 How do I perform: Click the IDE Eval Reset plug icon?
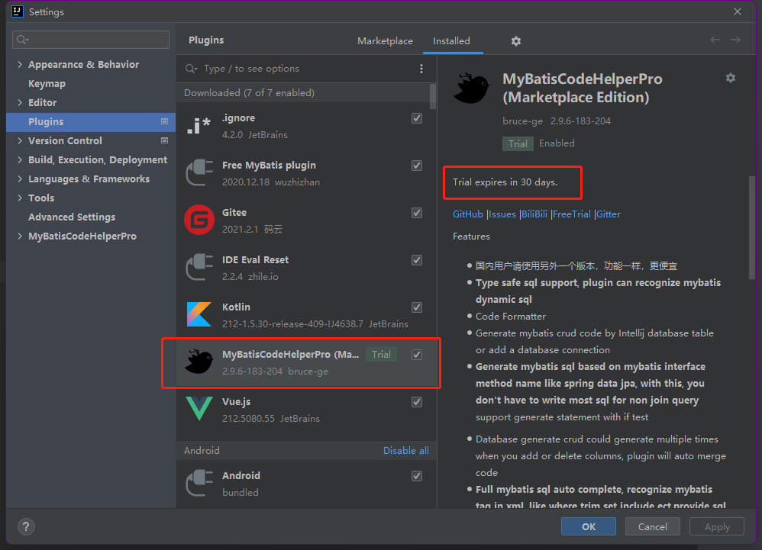click(199, 268)
